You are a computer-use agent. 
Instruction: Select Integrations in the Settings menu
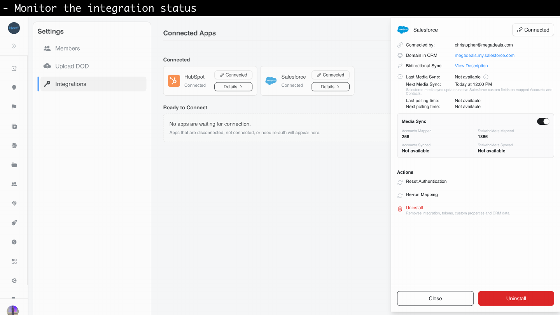(x=92, y=84)
